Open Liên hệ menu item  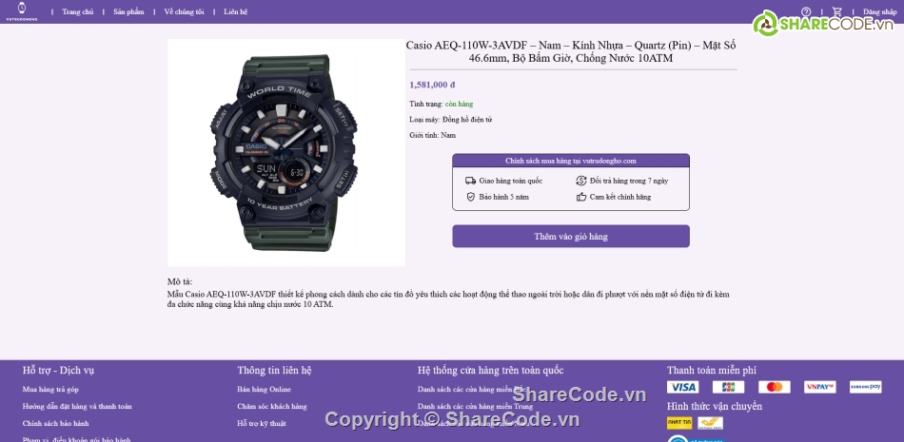235,11
